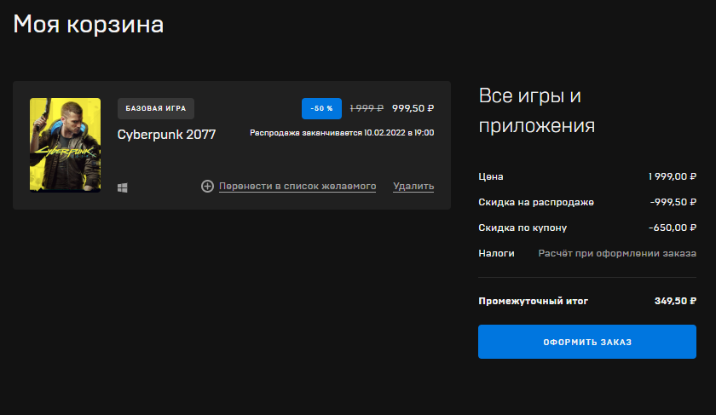Click the 349,50 ₽ subtotal value
The image size is (716, 415).
click(x=675, y=301)
